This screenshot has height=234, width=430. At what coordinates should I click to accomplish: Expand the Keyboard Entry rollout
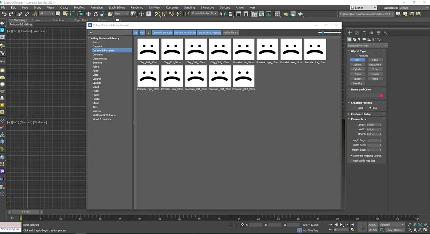(361, 114)
